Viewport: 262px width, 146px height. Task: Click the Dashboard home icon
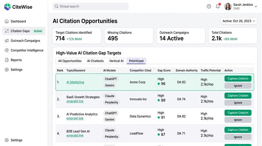7,21
